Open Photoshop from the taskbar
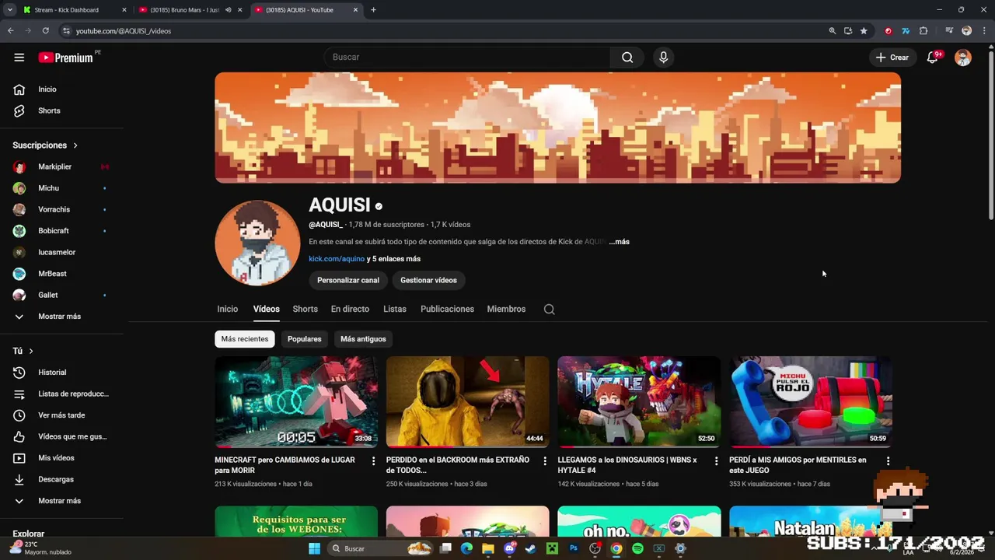 coord(574,548)
